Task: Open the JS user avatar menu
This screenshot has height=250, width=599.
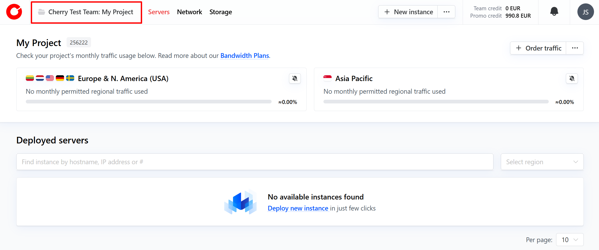Action: [585, 12]
